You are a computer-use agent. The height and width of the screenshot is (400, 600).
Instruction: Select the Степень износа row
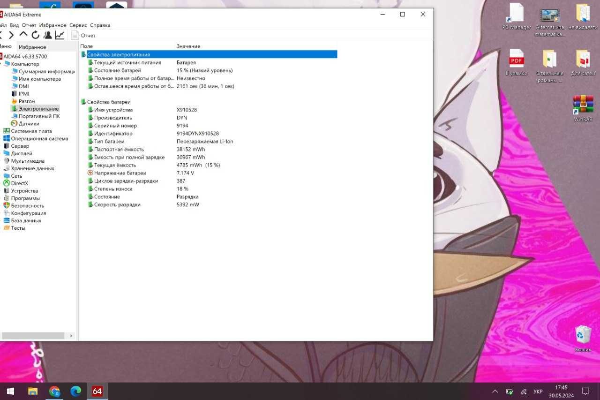[x=209, y=189]
